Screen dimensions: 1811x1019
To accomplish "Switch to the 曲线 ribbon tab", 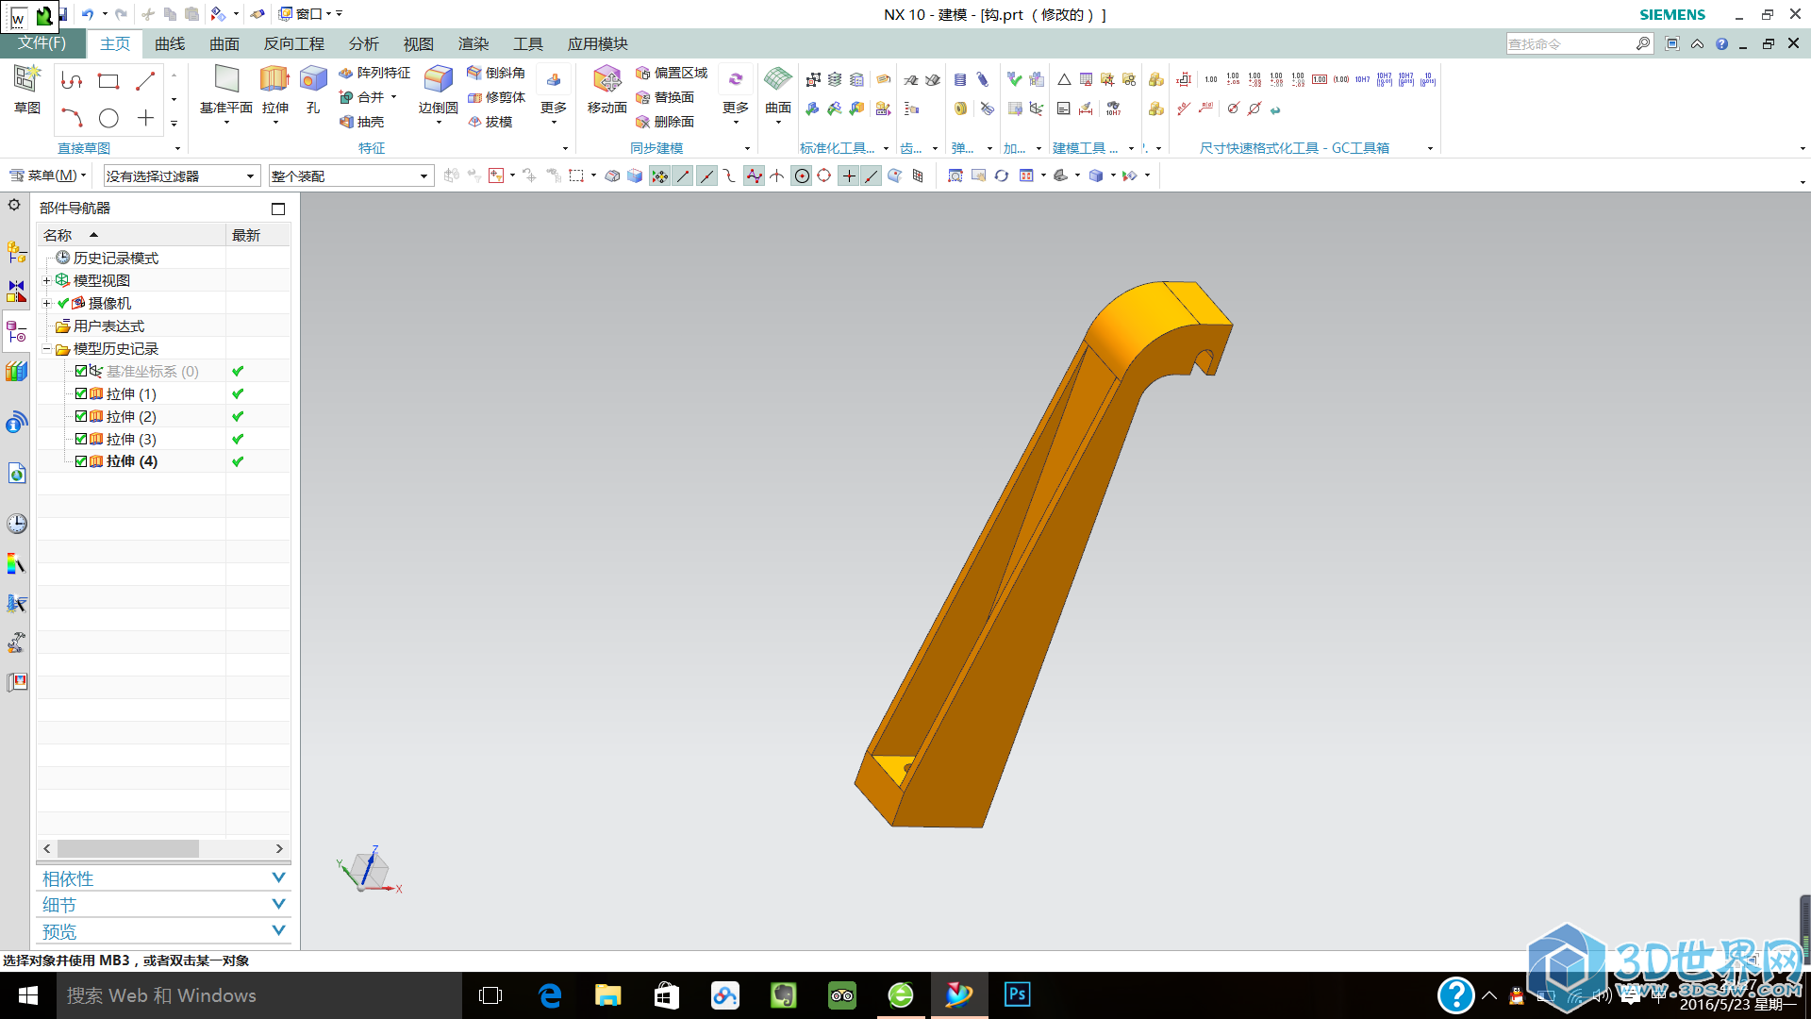I will point(170,44).
